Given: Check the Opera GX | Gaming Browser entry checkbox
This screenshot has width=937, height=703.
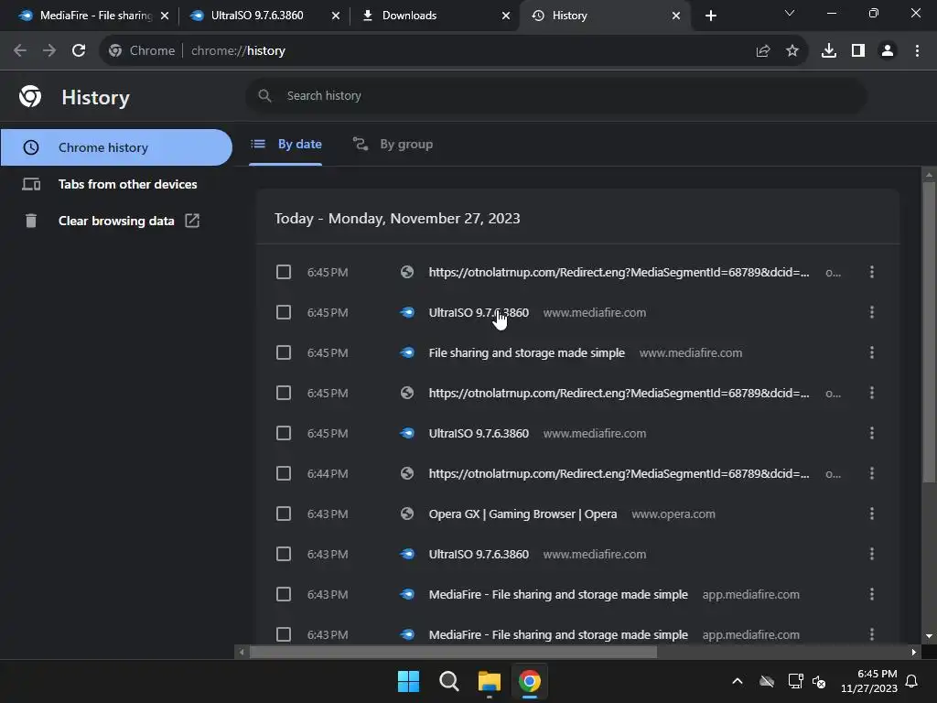Looking at the screenshot, I should (x=284, y=514).
